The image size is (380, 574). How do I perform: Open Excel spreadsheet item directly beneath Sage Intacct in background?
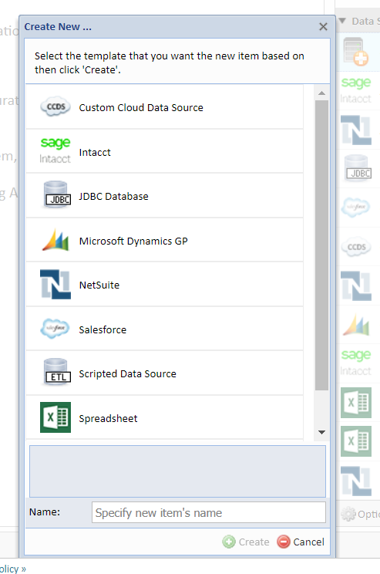pyautogui.click(x=356, y=403)
